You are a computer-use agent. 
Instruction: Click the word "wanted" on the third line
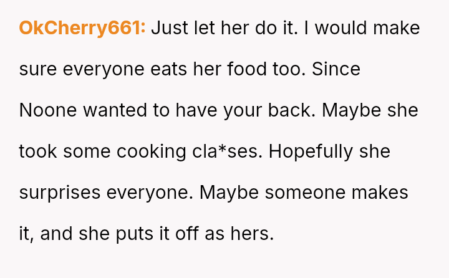coord(115,110)
